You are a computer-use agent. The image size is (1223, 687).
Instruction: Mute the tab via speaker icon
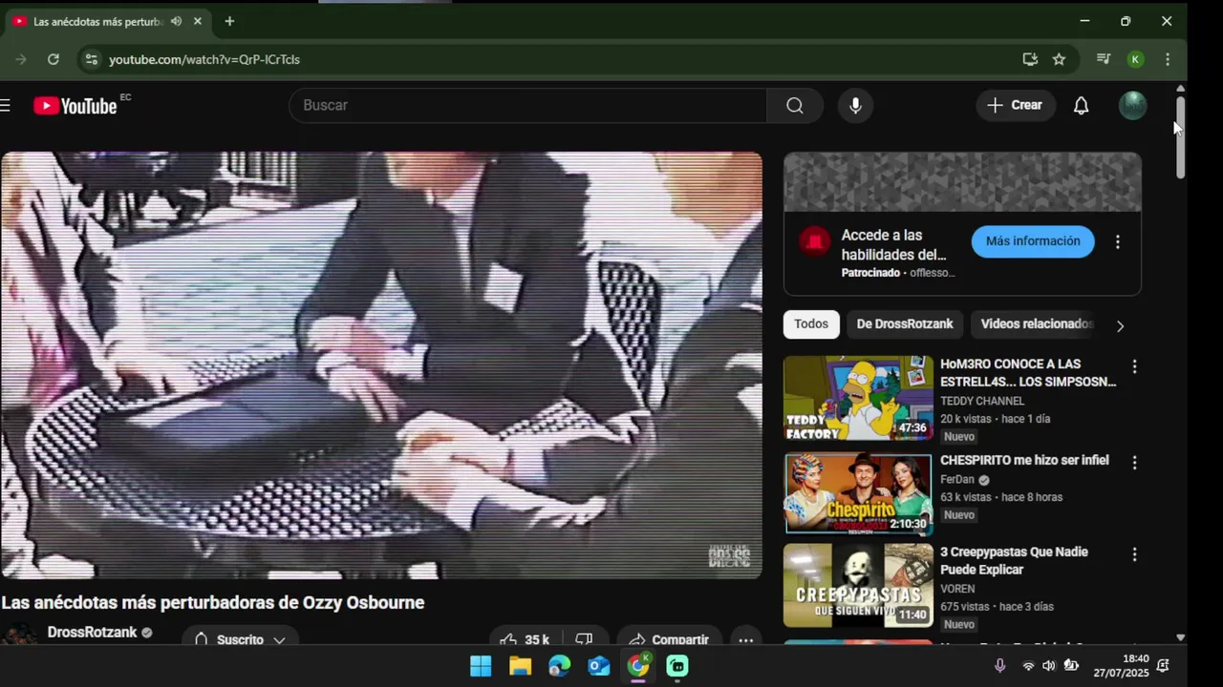coord(176,21)
